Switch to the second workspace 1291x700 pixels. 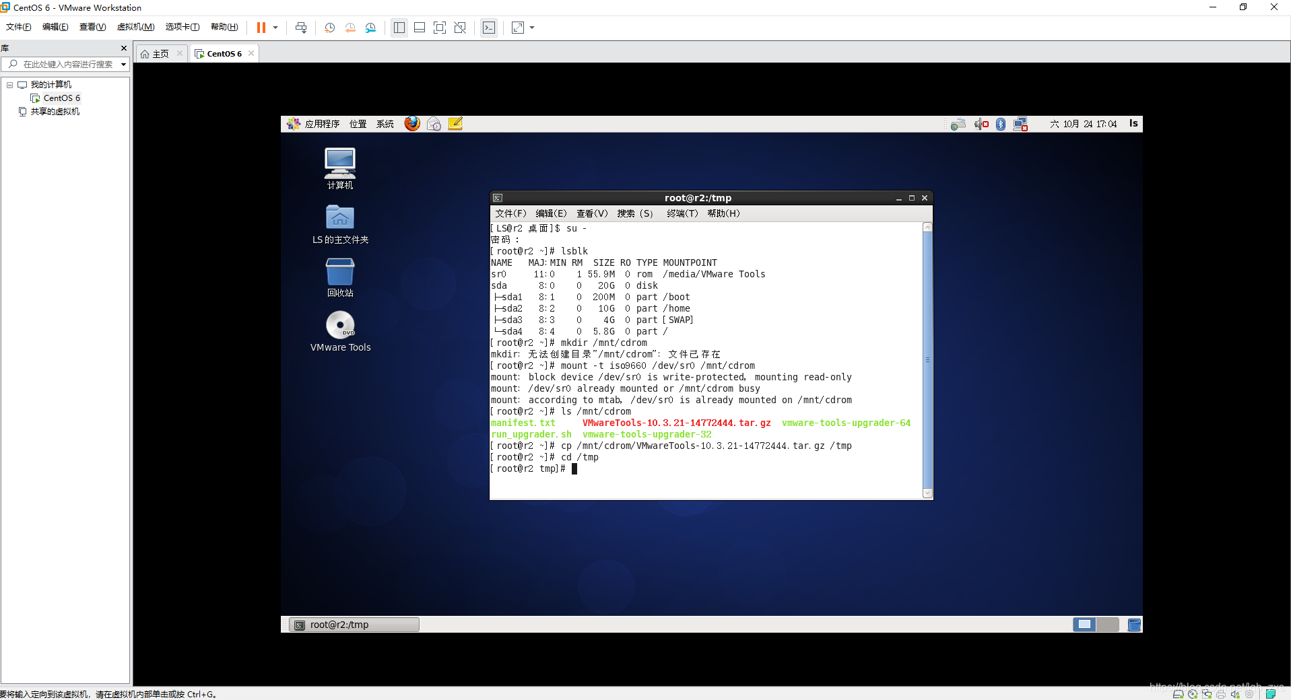[x=1107, y=625]
